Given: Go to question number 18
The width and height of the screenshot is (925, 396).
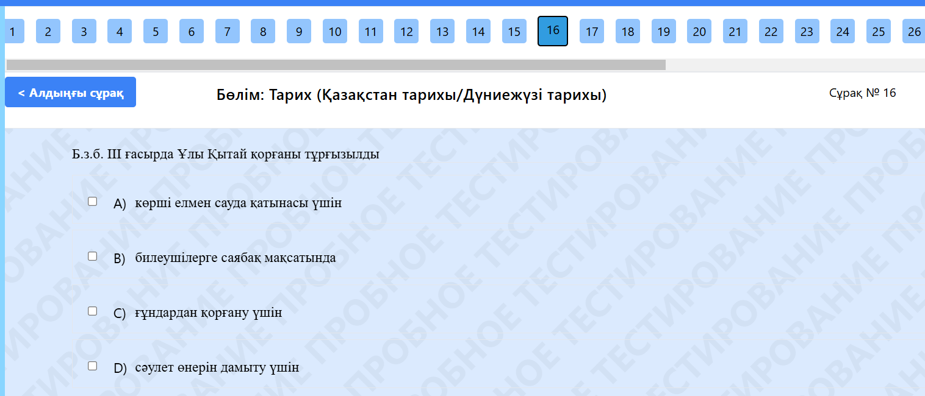Looking at the screenshot, I should click(628, 31).
